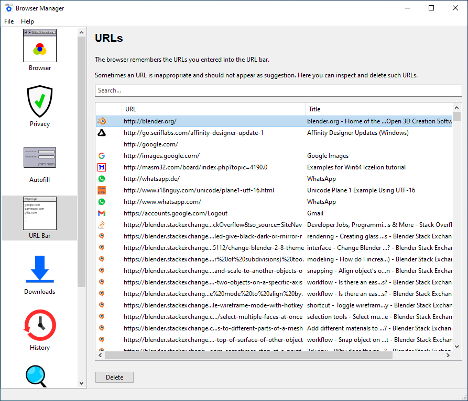Click the modeling - How do I increase title
Viewport: 468px width, 401px height.
379,259
